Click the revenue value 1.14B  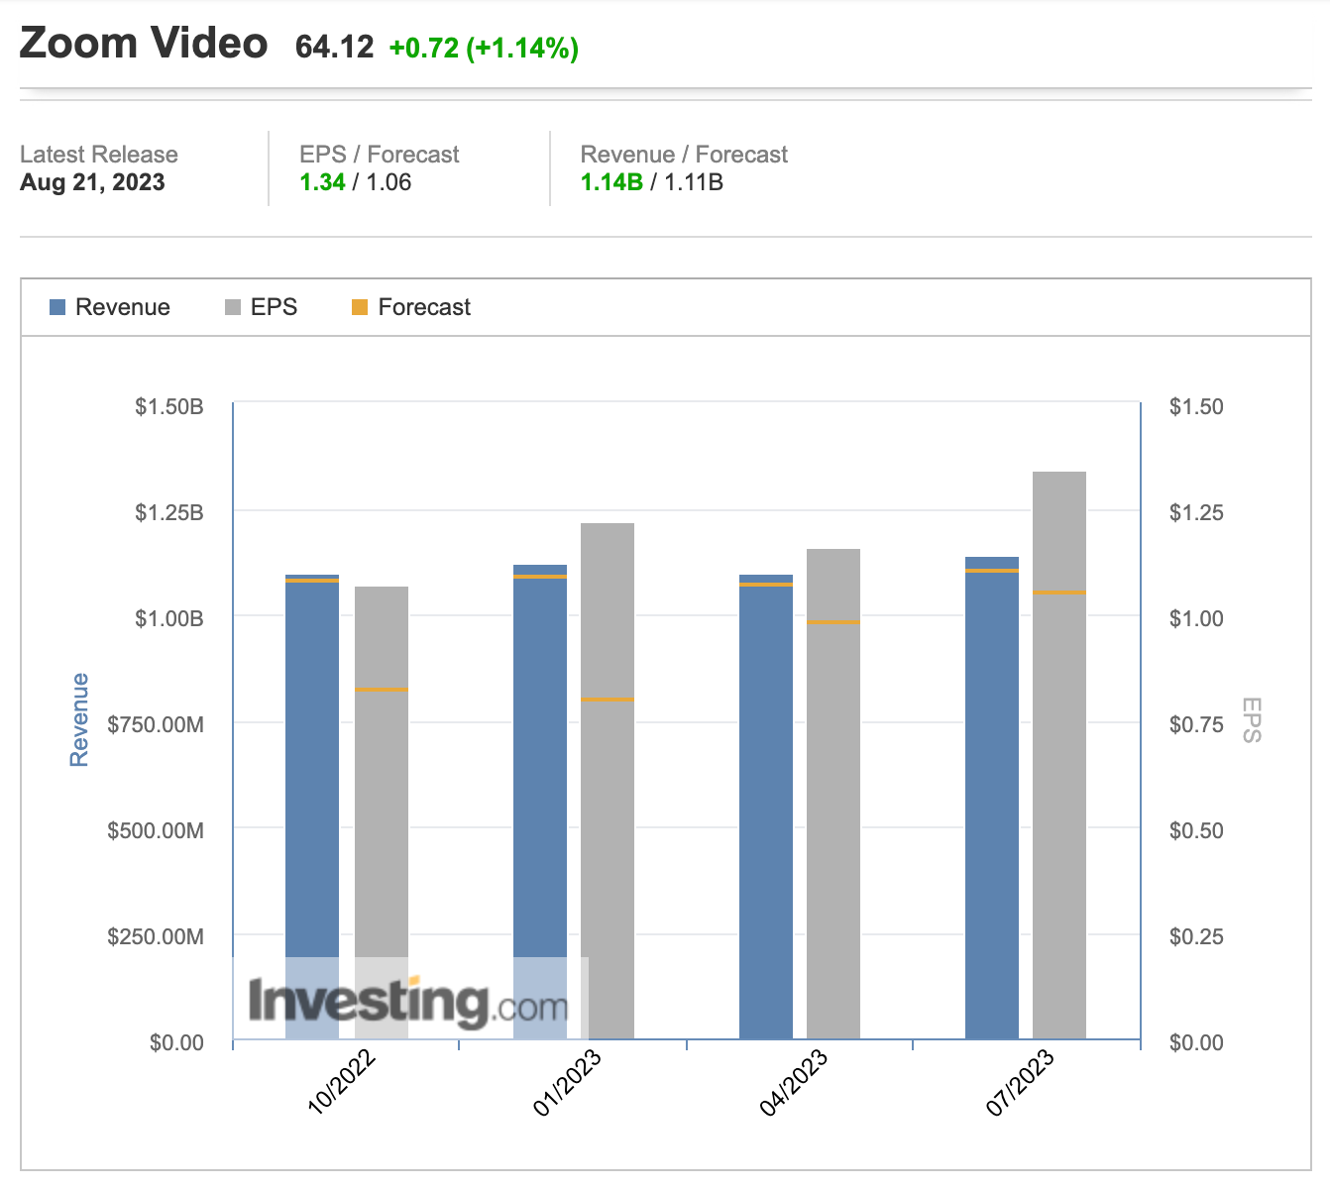[x=611, y=182]
